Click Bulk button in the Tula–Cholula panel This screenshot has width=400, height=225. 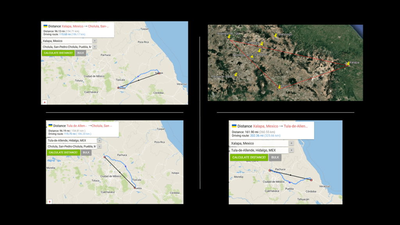click(86, 152)
